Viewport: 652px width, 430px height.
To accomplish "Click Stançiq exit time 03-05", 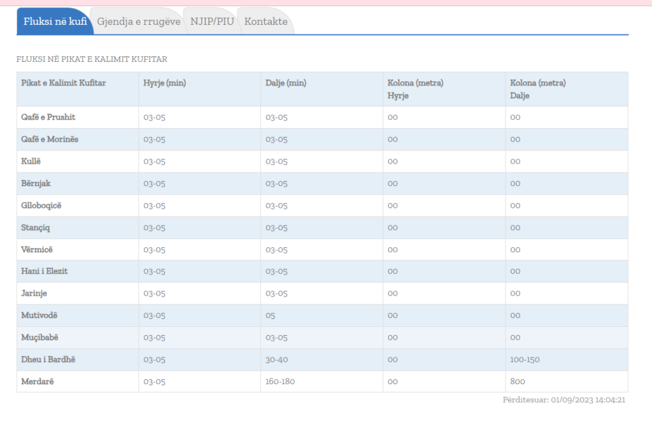I will point(276,227).
